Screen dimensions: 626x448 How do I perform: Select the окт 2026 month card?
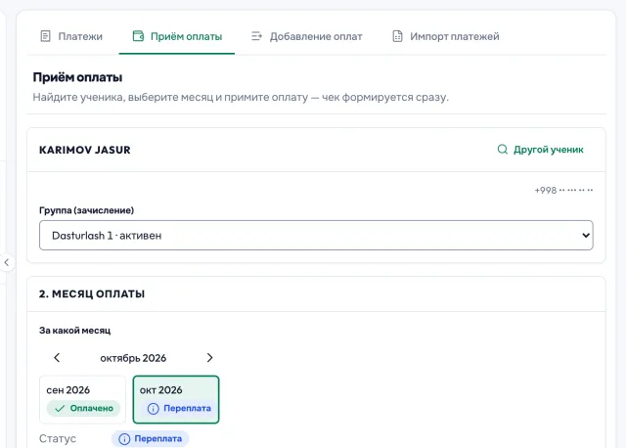pyautogui.click(x=176, y=399)
